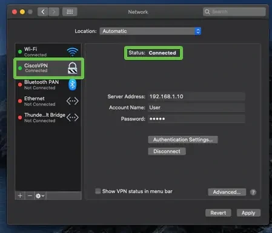272x233 pixels.
Task: Select CiscoVPN service in sidebar
Action: pos(48,68)
